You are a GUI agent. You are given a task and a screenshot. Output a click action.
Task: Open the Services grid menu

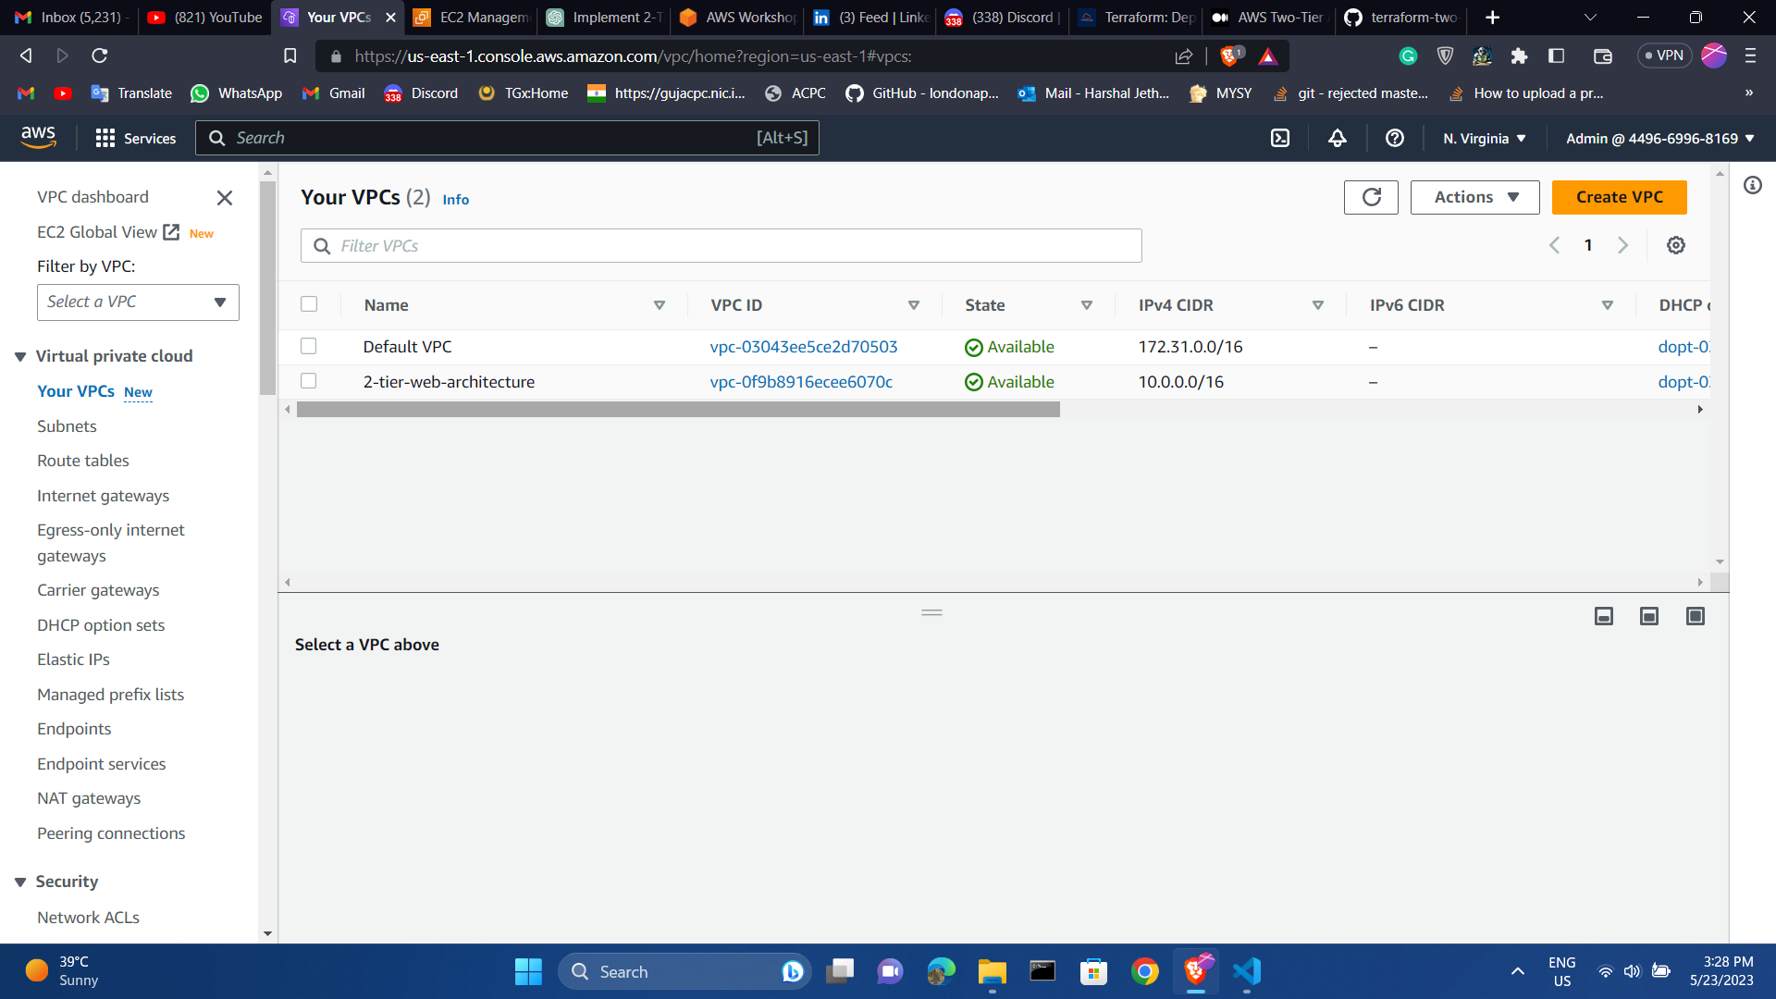105,138
